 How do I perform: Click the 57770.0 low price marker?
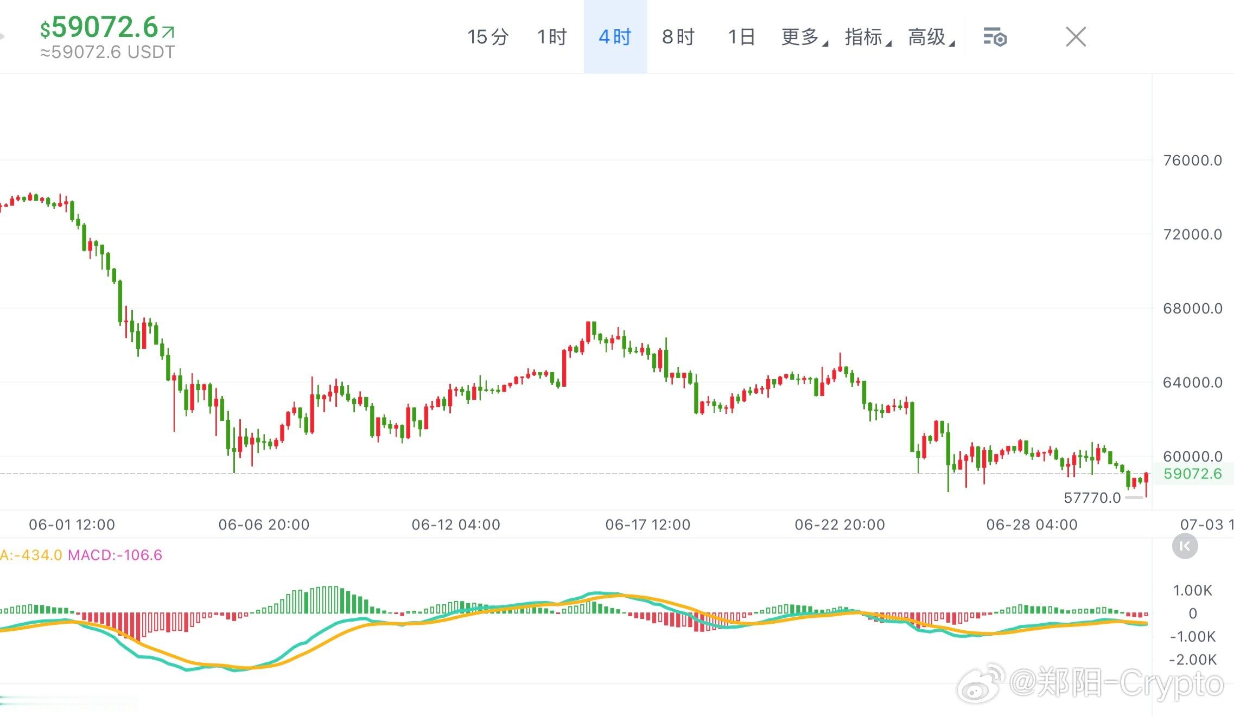[1092, 497]
